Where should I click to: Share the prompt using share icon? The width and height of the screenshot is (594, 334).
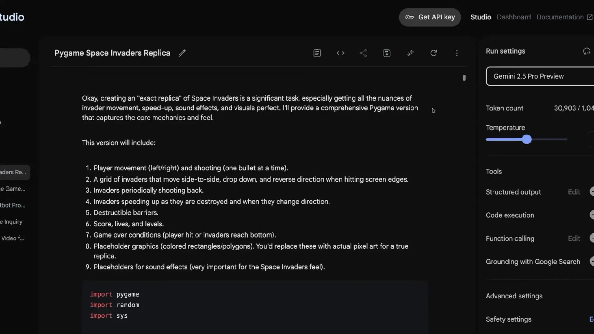pos(364,53)
